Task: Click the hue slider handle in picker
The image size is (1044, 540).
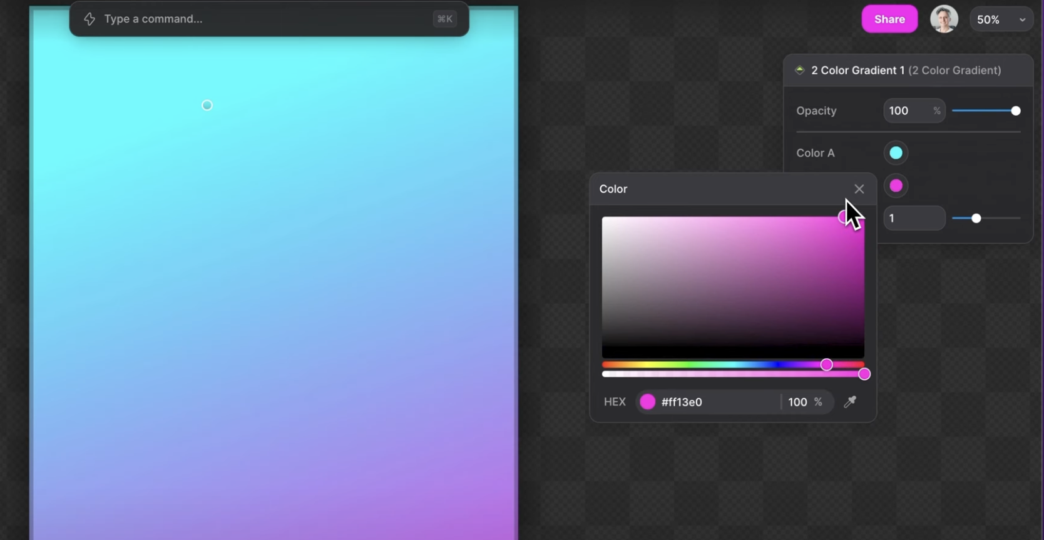Action: pyautogui.click(x=826, y=364)
